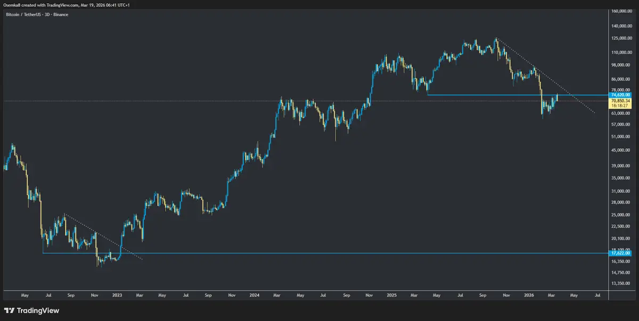Click the 45,000.00 price scale label
This screenshot has height=321, width=639.
click(621, 150)
